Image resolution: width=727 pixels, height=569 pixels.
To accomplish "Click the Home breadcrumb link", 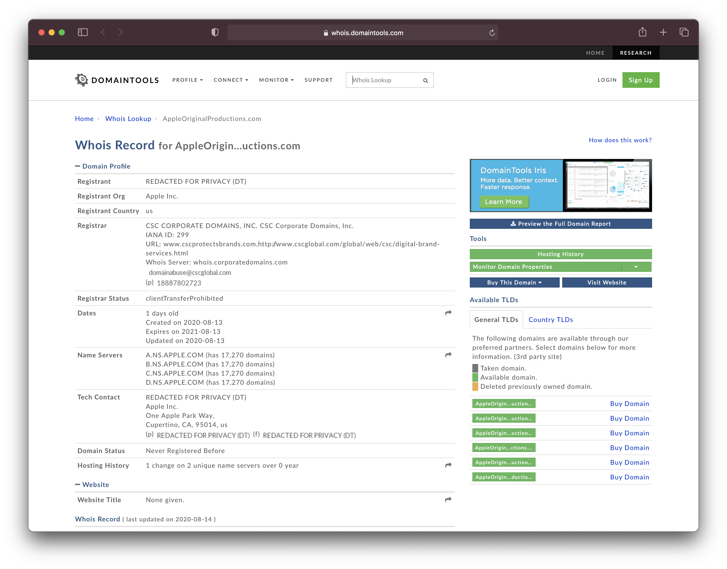I will [x=84, y=119].
